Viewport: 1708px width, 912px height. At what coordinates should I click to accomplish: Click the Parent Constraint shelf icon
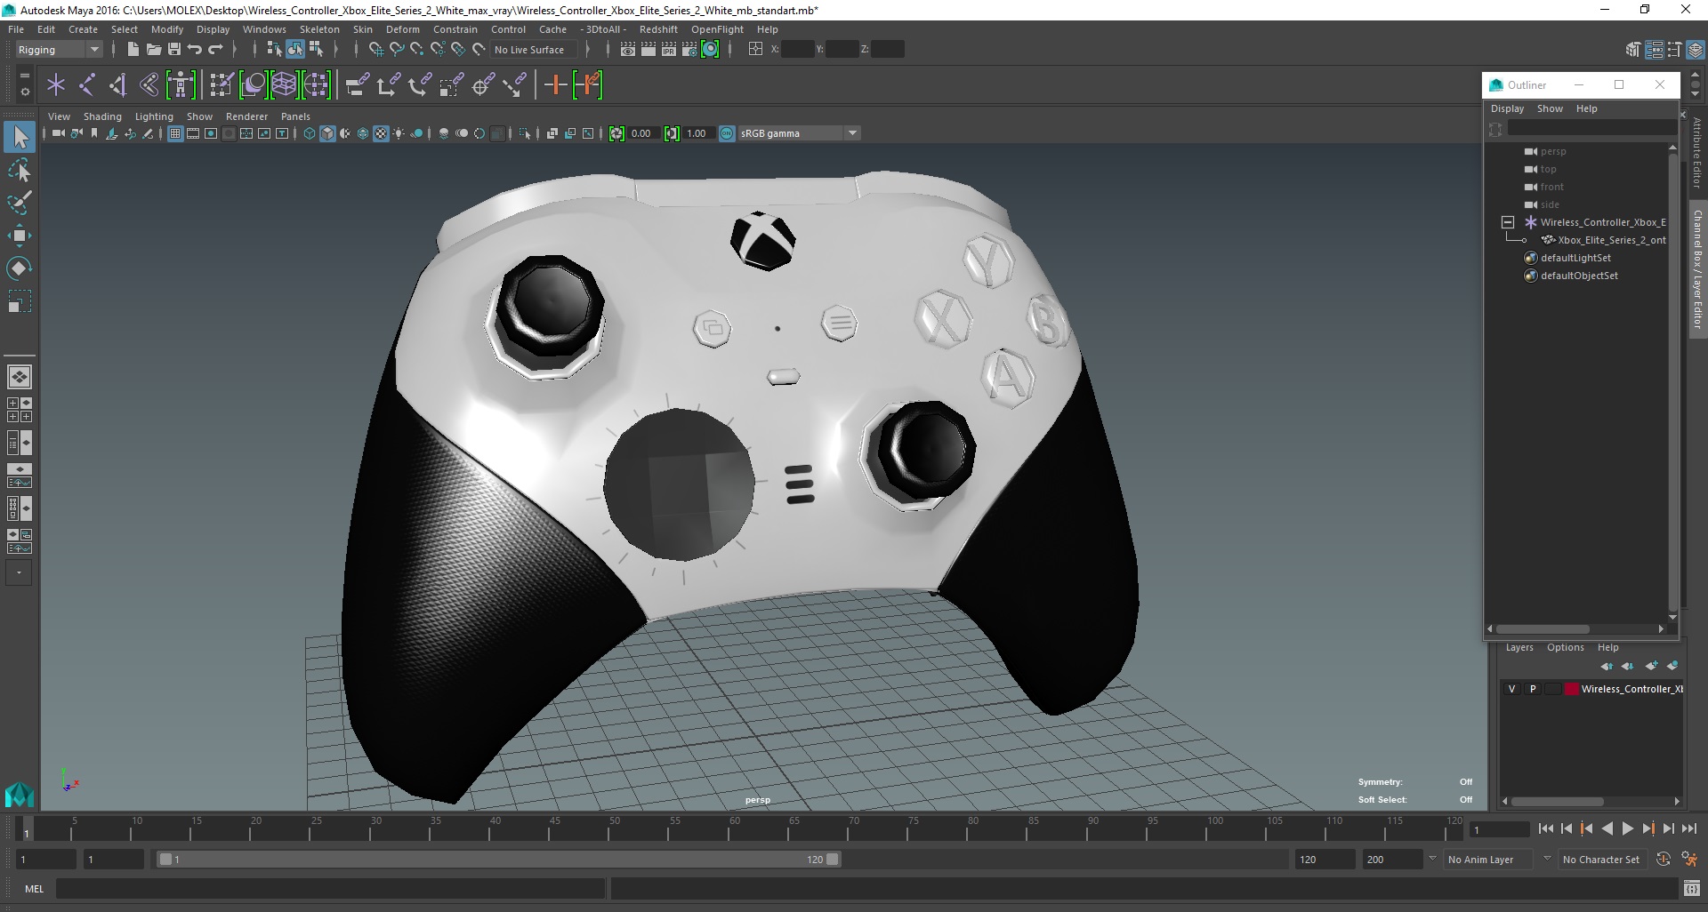pos(358,85)
